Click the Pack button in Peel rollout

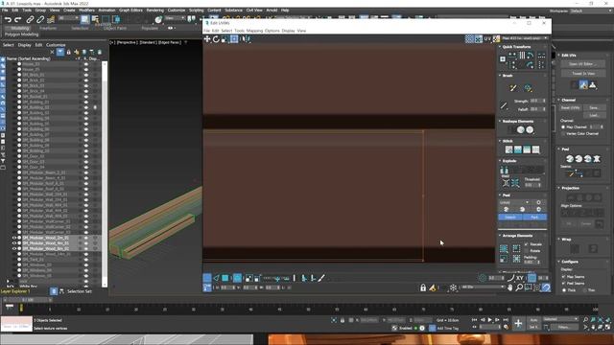(x=534, y=218)
